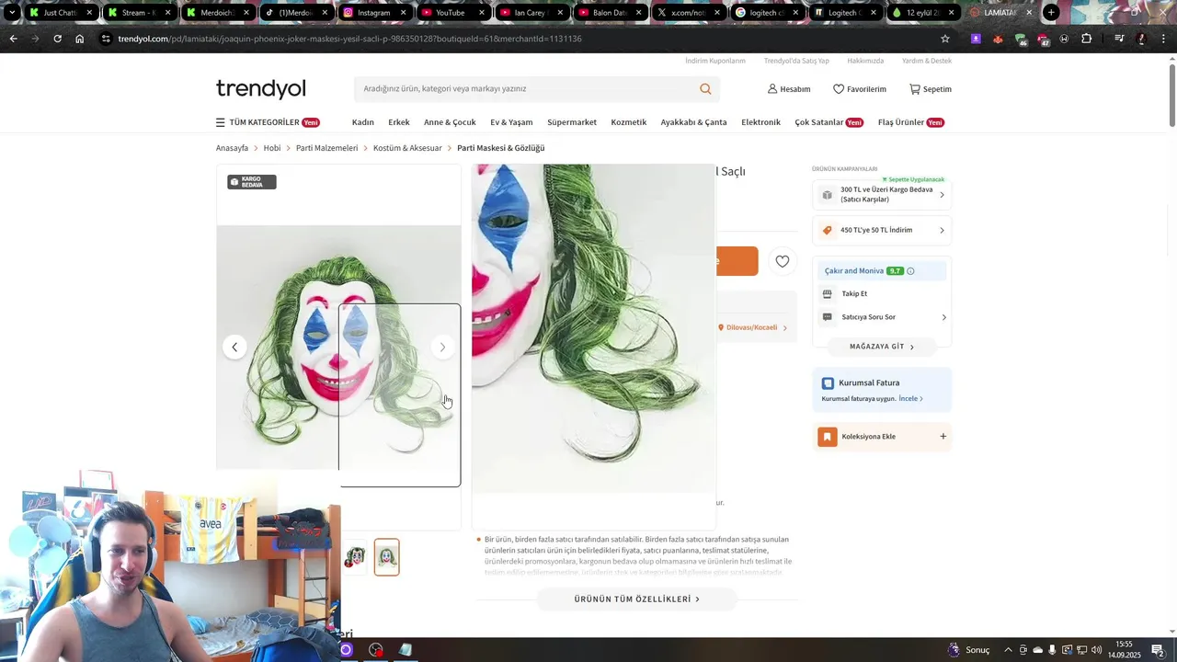Open Ayakkabı & Çanta category menu
Screen dimensions: 1177x662
[693, 122]
